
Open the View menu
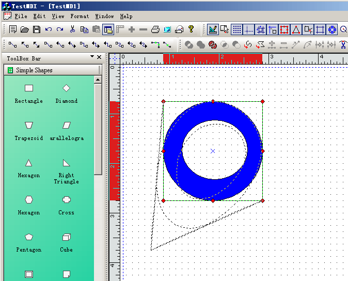58,16
